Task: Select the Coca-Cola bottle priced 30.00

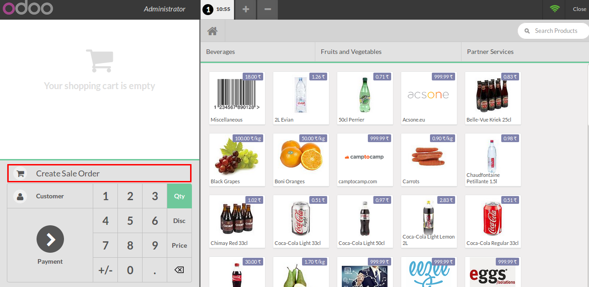Action: click(237, 272)
